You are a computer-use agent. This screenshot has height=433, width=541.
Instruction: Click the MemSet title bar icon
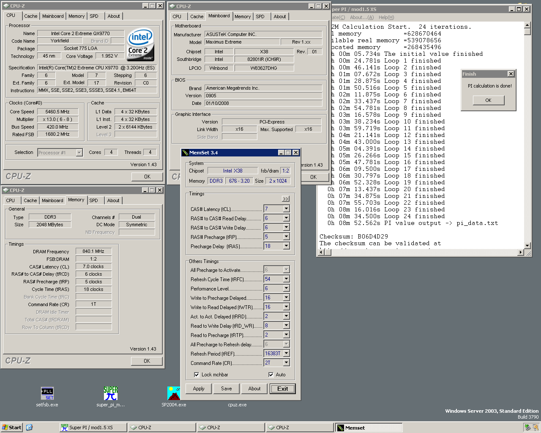click(185, 153)
